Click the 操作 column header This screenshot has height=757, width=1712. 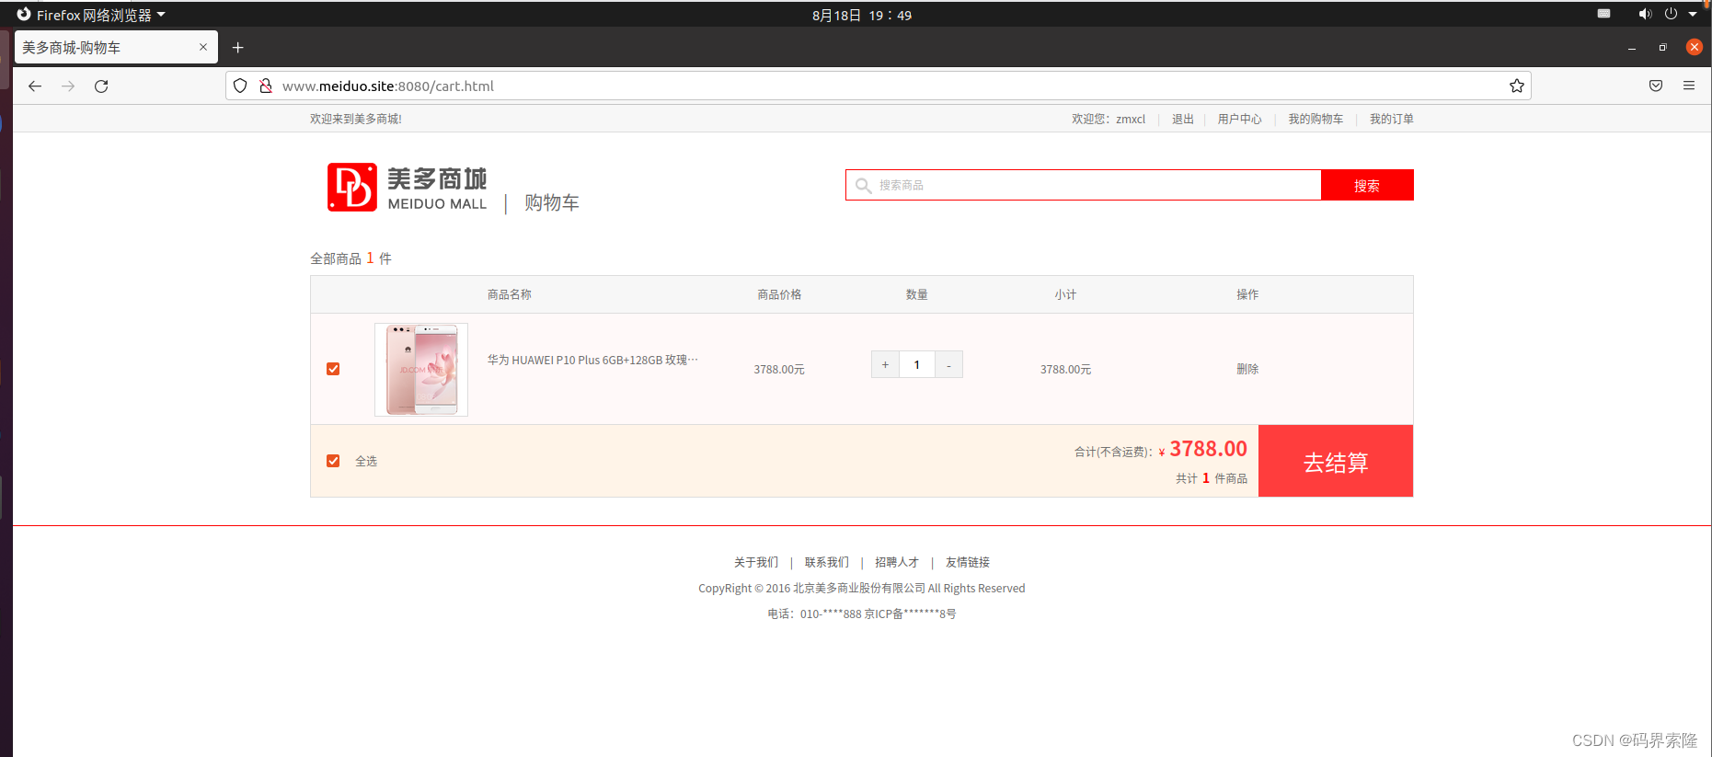(1247, 294)
